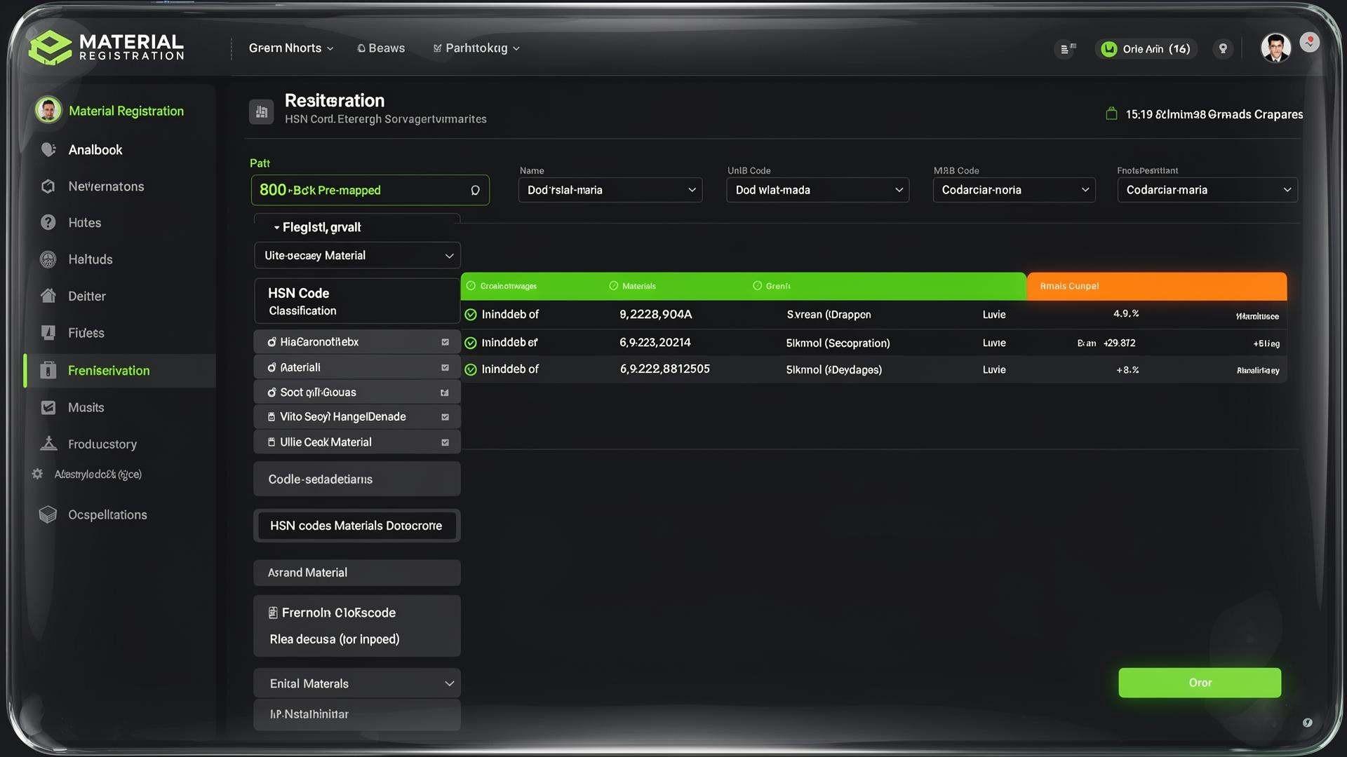Toggle the Soct qill-Giouas checkbox
Viewport: 1347px width, 757px height.
(x=445, y=393)
